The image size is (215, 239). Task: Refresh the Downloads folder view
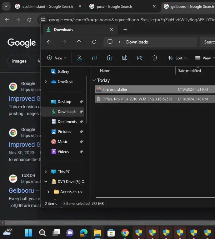[94, 42]
